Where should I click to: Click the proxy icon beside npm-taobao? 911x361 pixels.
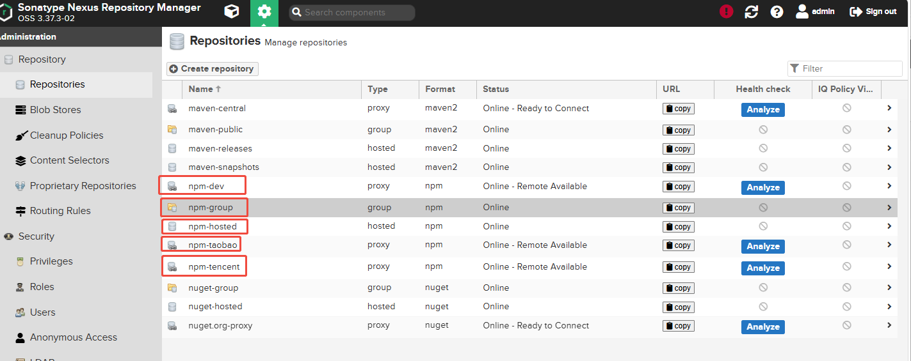[172, 245]
